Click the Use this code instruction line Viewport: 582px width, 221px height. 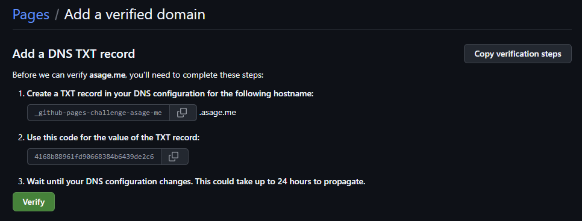(113, 137)
